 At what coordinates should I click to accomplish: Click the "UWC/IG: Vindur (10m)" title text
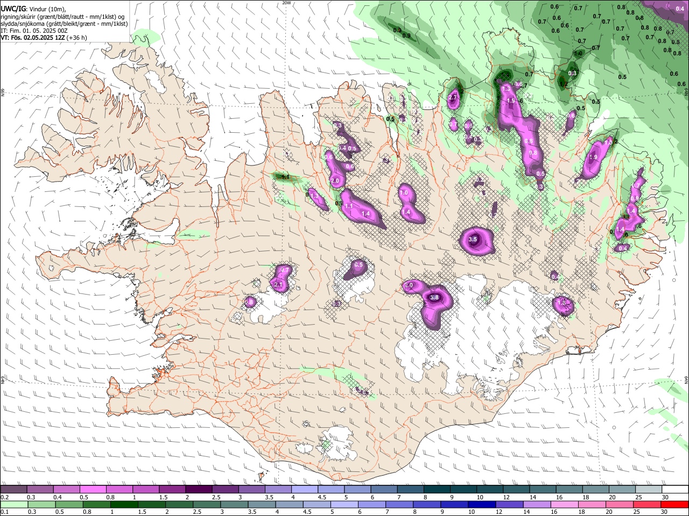pyautogui.click(x=33, y=9)
